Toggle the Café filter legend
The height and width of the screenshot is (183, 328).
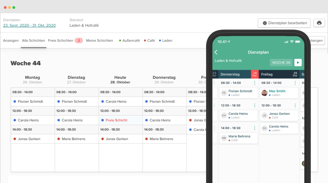pos(149,40)
